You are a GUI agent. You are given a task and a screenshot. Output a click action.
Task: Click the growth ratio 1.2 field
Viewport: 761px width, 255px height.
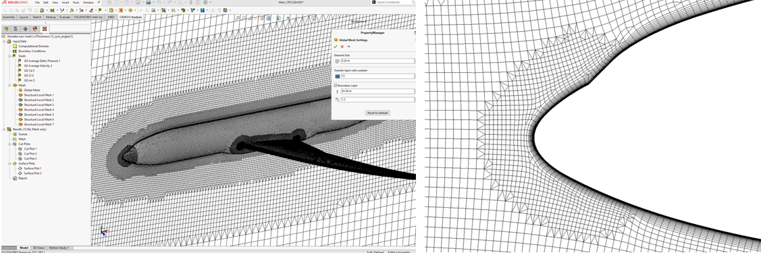tap(377, 99)
